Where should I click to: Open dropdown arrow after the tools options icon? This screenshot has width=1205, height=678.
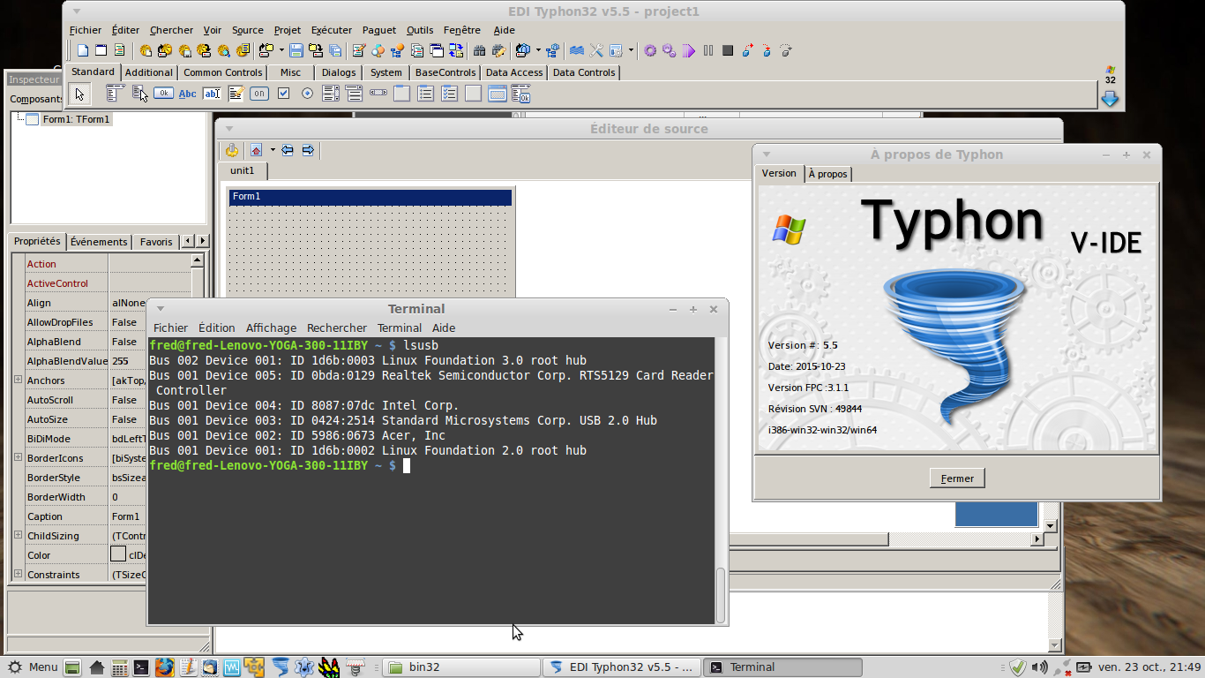pos(631,50)
